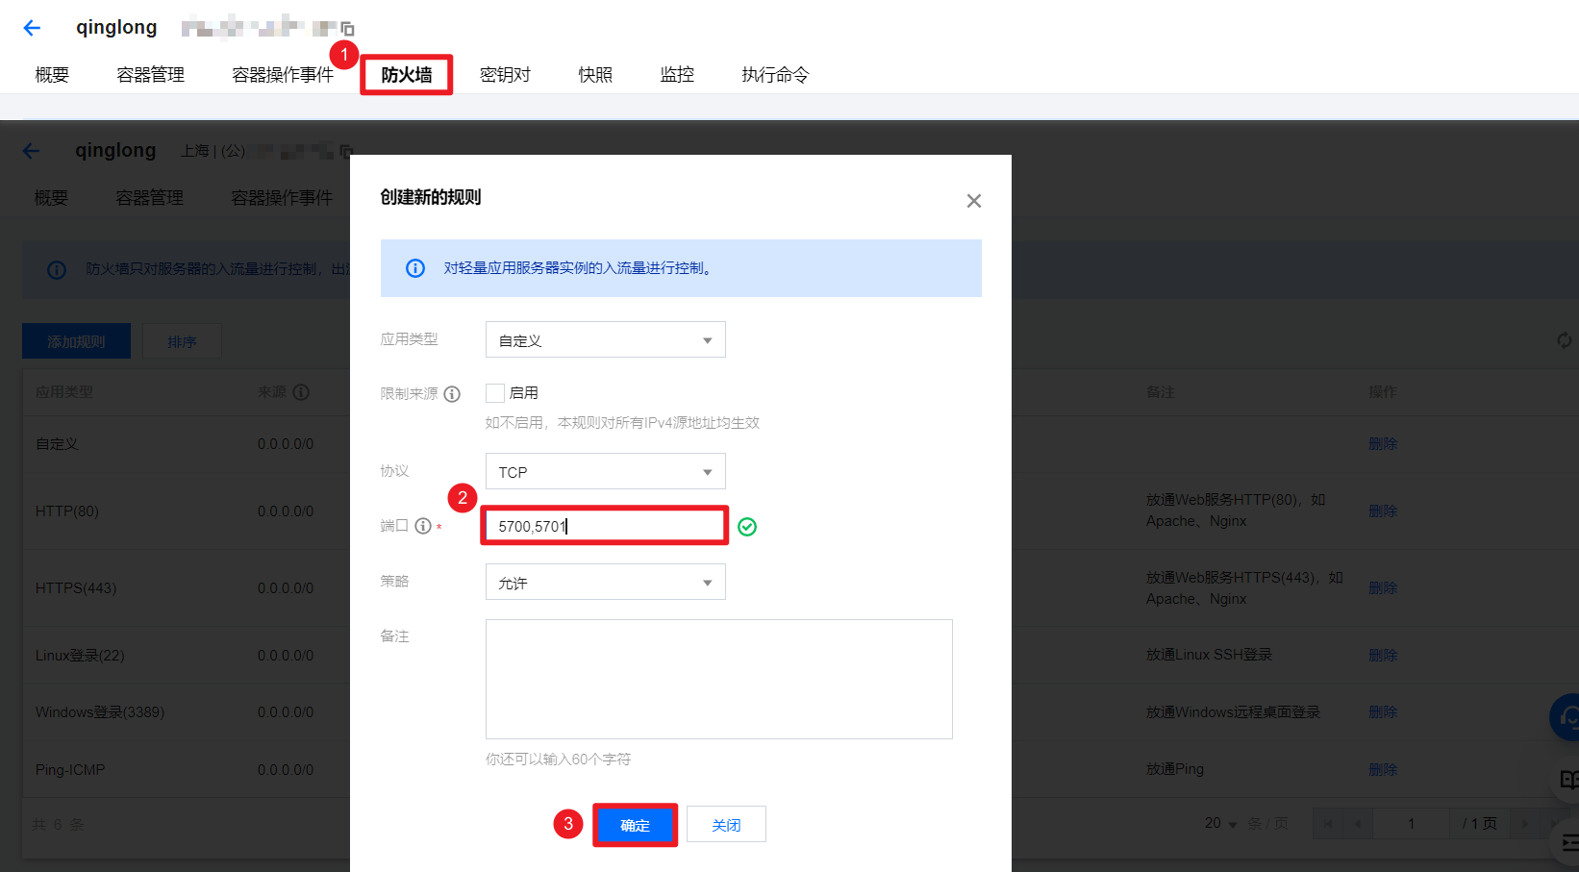Refresh the firewall rule list behind the dialog

coord(1565,340)
